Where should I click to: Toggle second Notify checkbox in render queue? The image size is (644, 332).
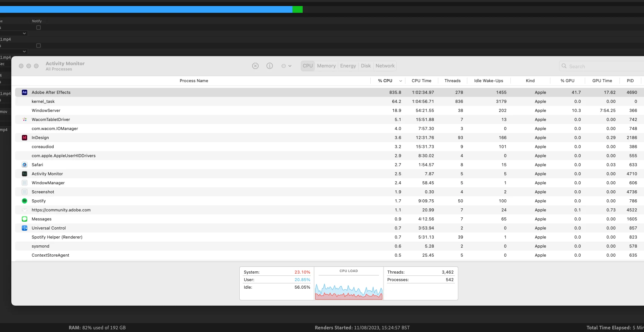click(x=39, y=46)
